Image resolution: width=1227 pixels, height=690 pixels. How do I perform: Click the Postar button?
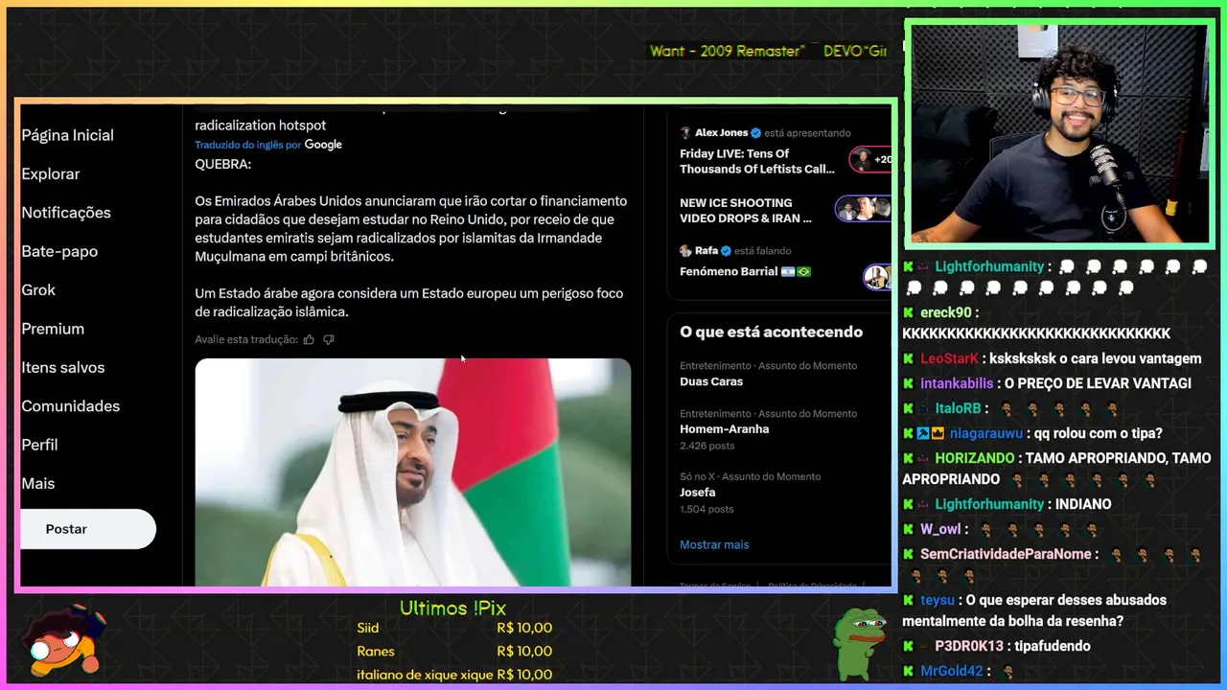(87, 529)
